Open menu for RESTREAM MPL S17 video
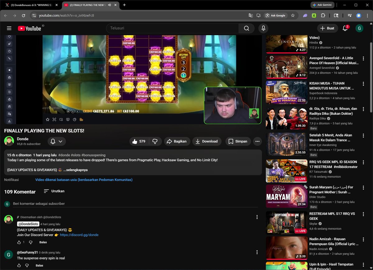Screen dimensions: 373x270 363,214
